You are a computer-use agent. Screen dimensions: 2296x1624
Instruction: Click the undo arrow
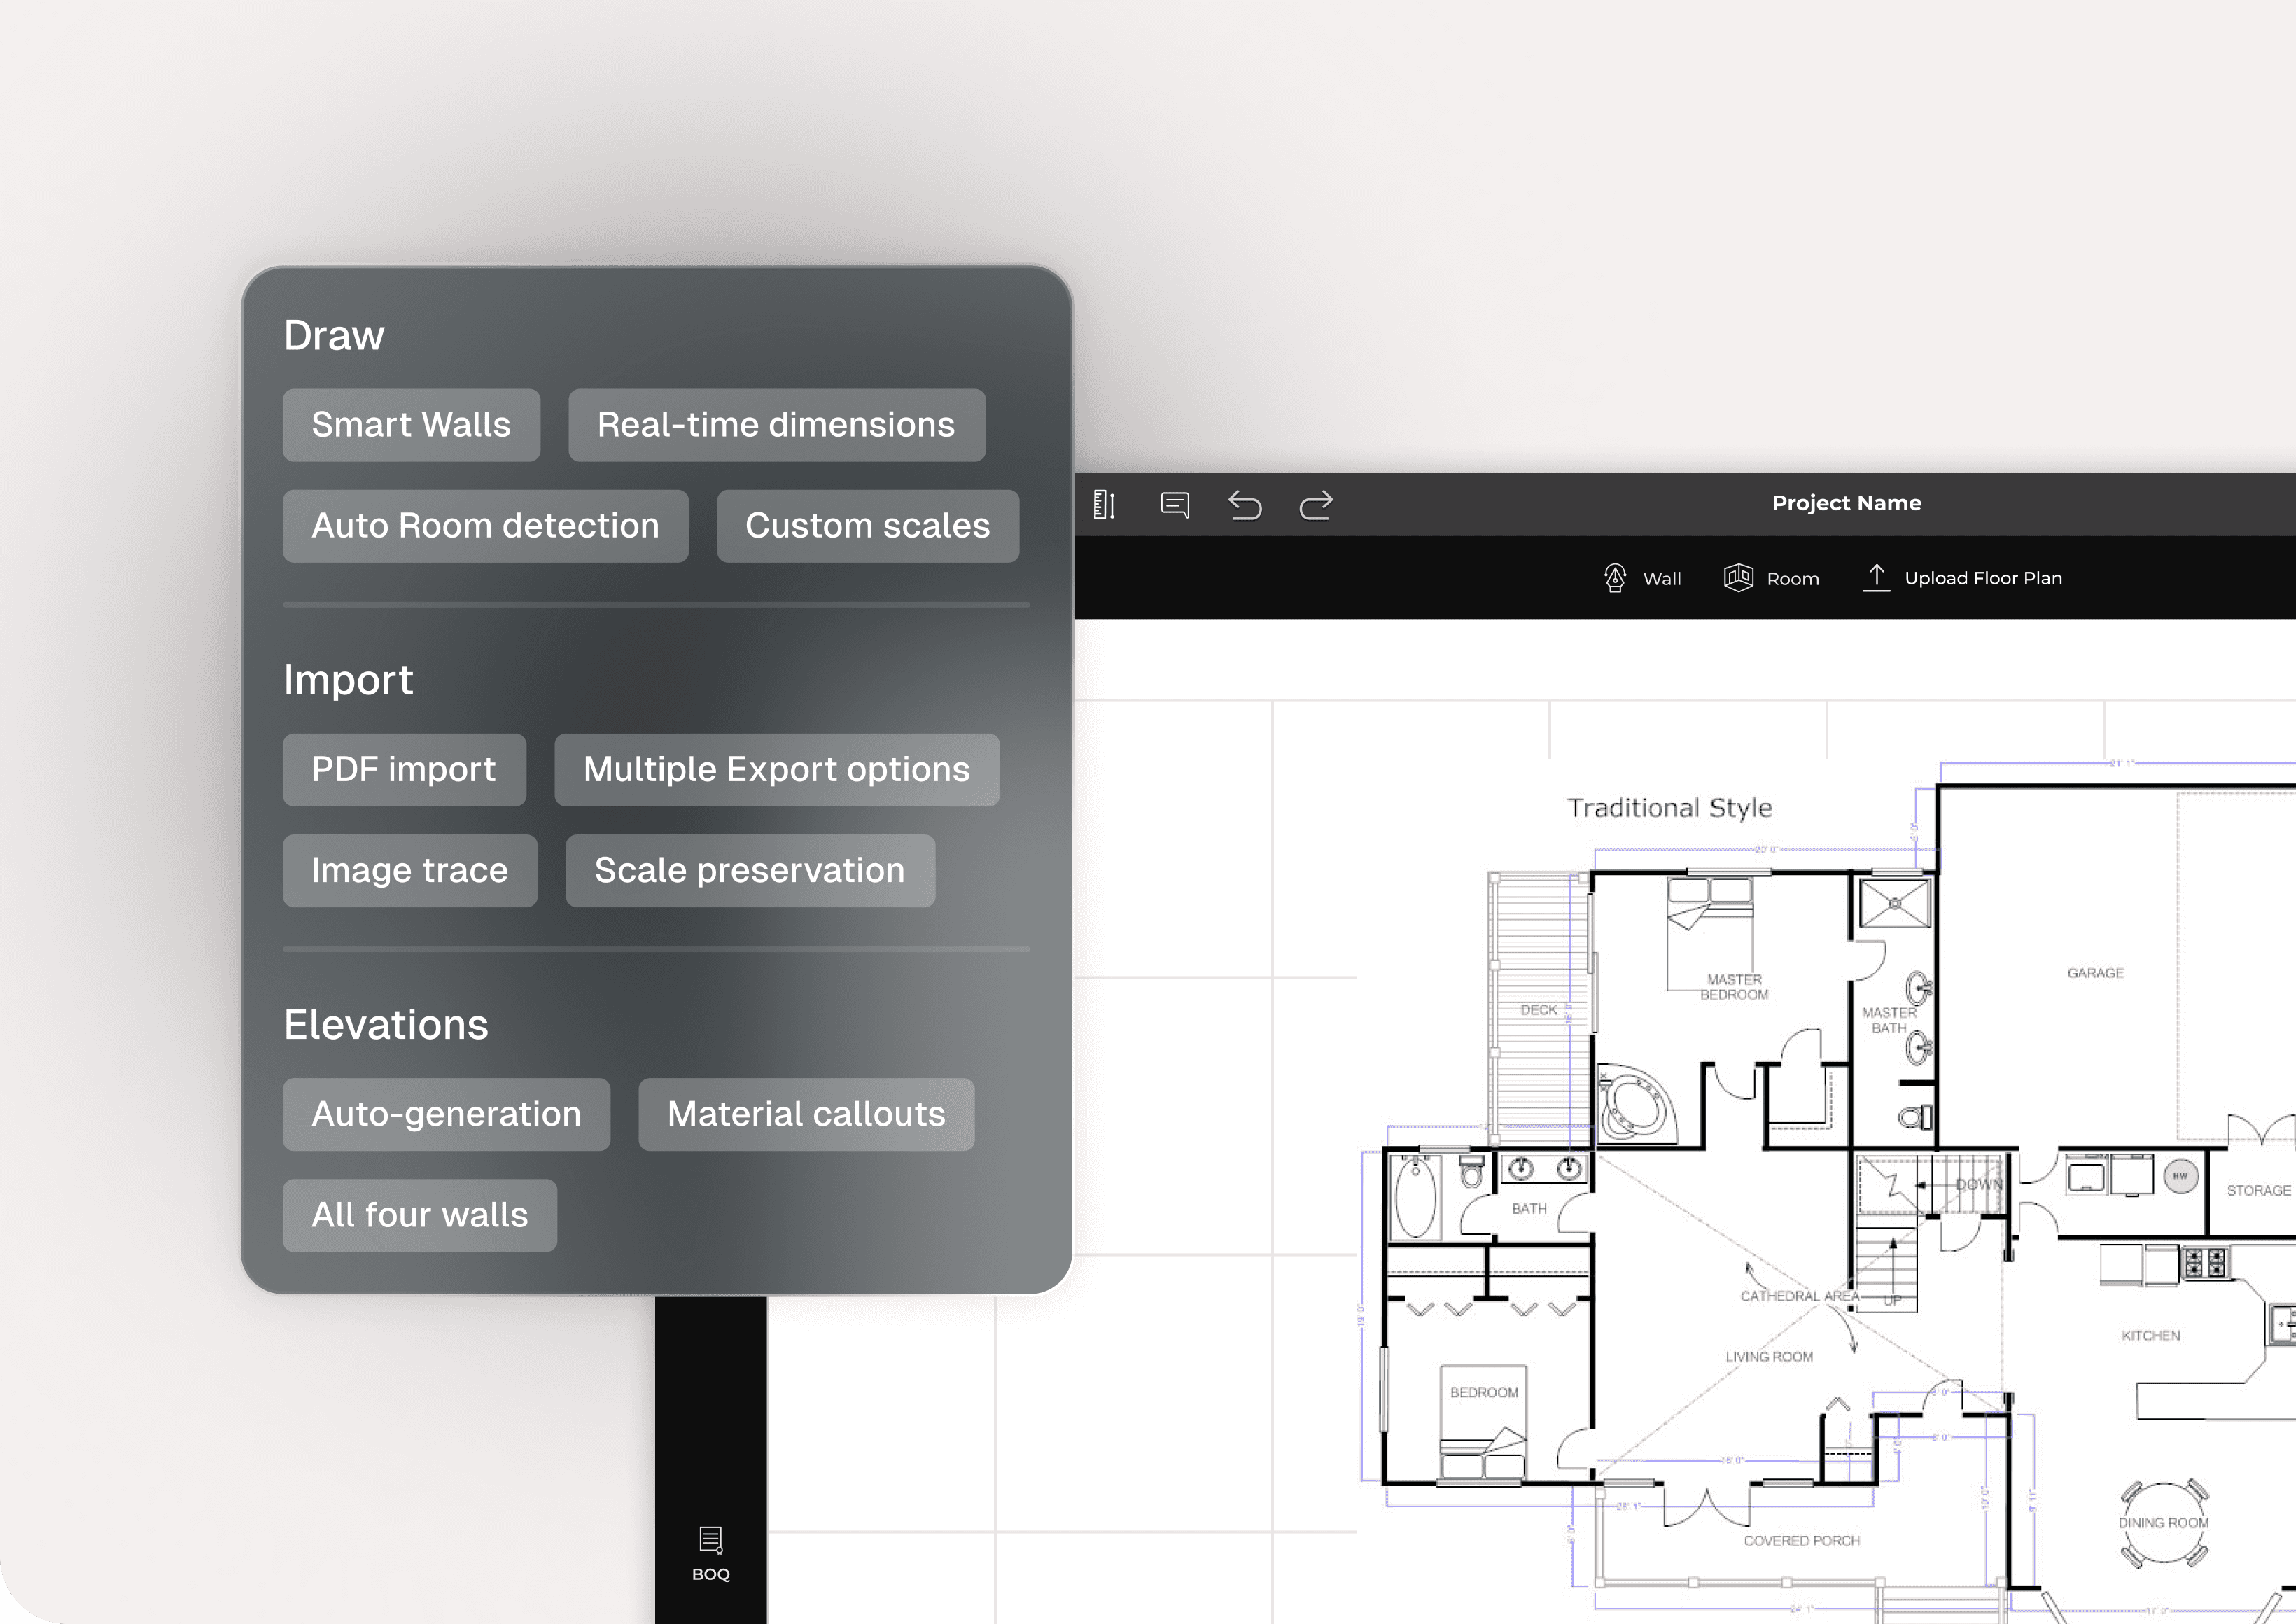1245,505
